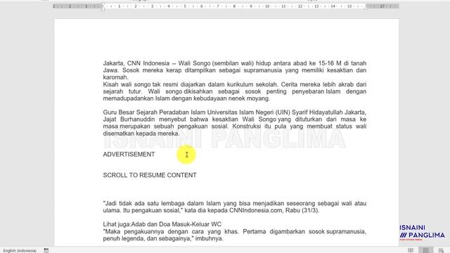Click the horizontal ruler at the 8 mark
This screenshot has height=253, width=450.
point(234,6)
